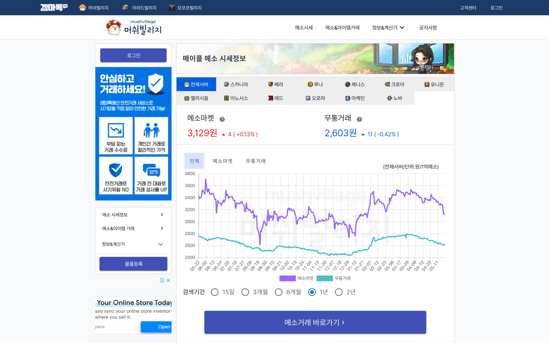
Task: Click the 메소마켓 help question mark icon
Action: click(222, 119)
